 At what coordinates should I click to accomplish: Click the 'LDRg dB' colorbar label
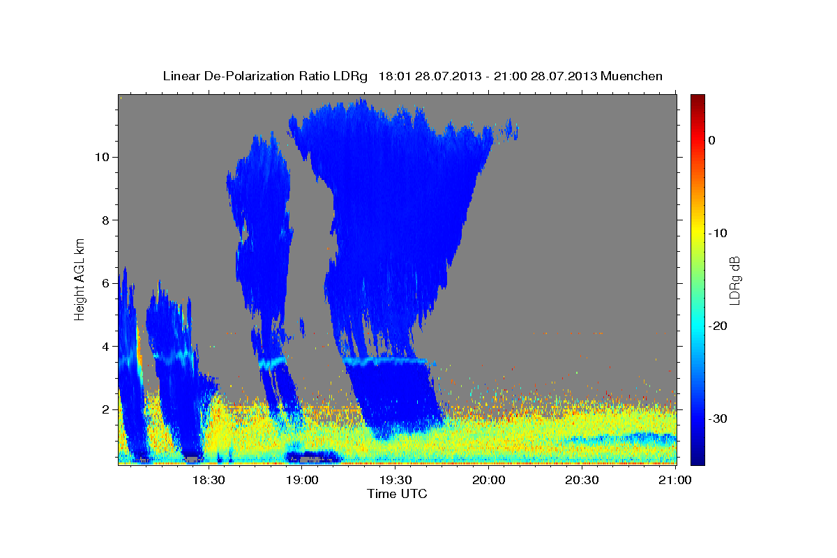(x=734, y=279)
